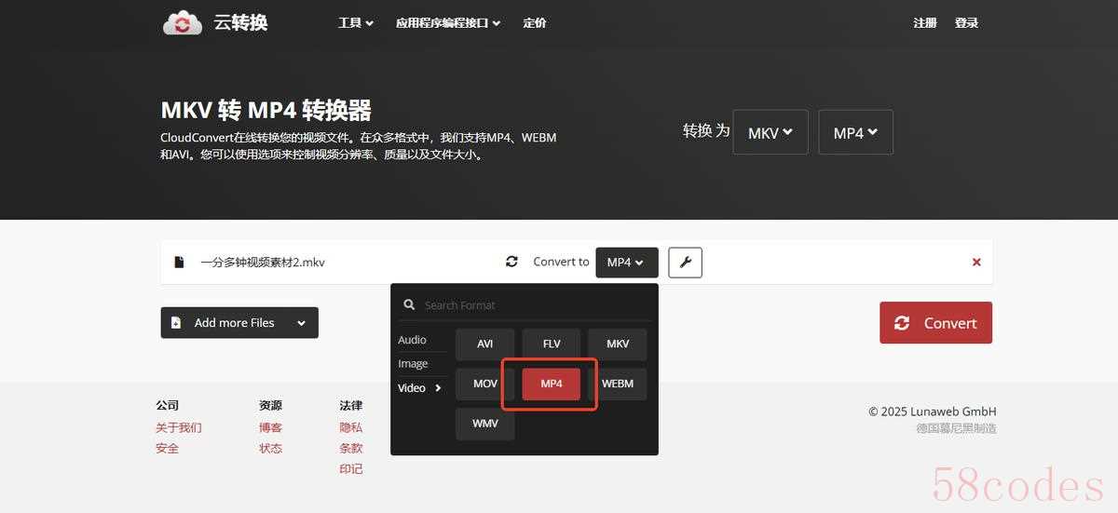Image resolution: width=1118 pixels, height=513 pixels.
Task: Click the CloudConvert cloud logo icon
Action: coord(182,23)
